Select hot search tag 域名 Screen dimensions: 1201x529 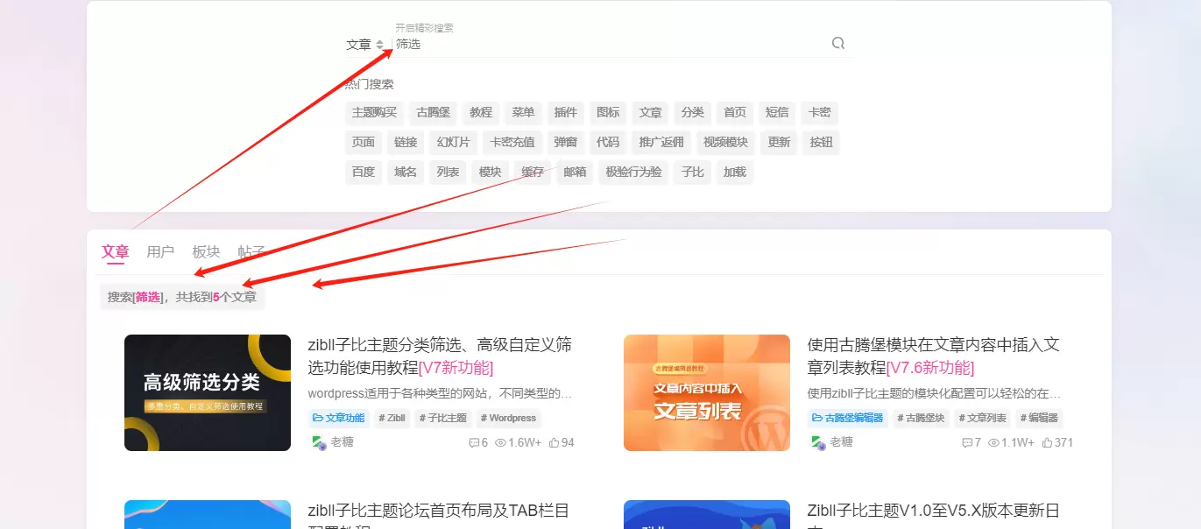click(406, 173)
